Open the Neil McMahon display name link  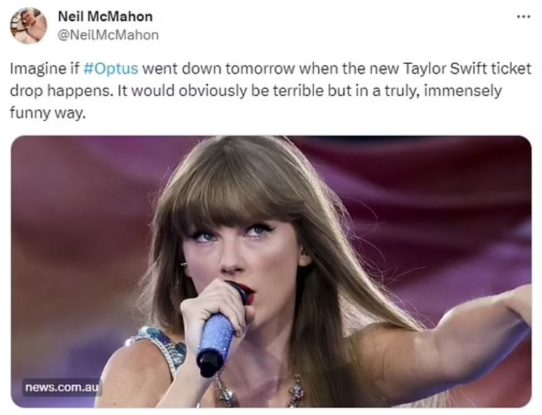click(105, 16)
